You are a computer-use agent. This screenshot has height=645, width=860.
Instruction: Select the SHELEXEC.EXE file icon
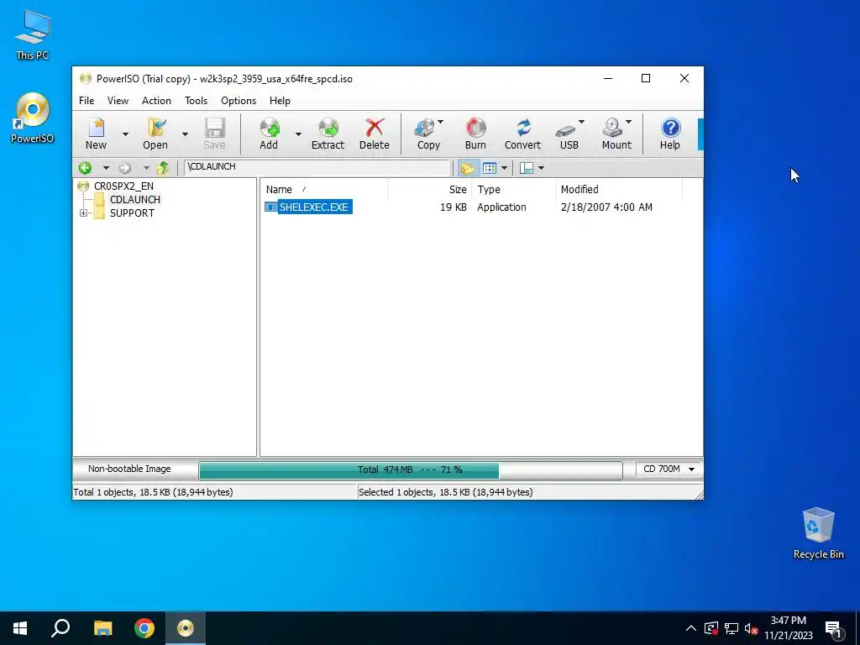271,207
